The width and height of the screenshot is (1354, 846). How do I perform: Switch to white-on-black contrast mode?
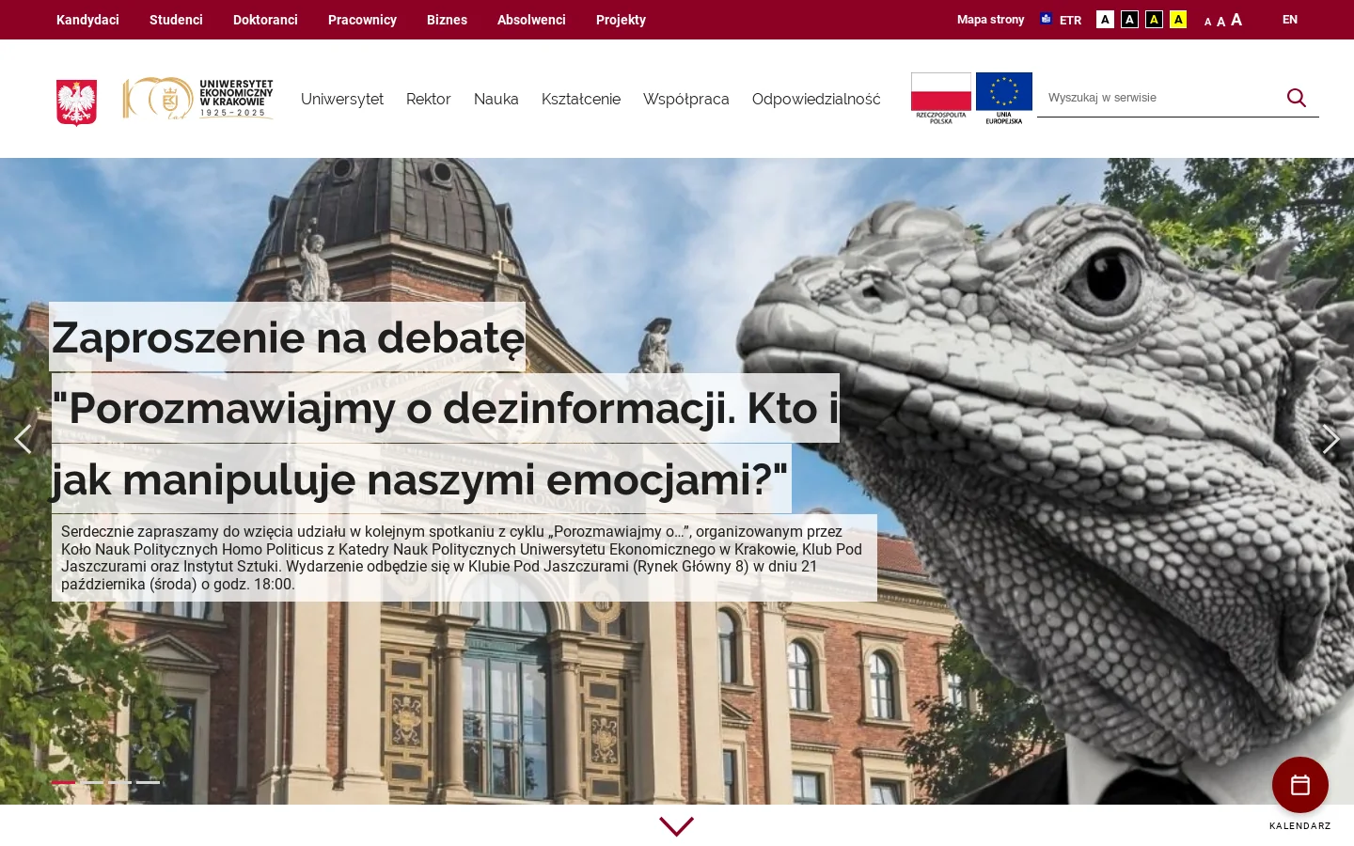(x=1129, y=20)
